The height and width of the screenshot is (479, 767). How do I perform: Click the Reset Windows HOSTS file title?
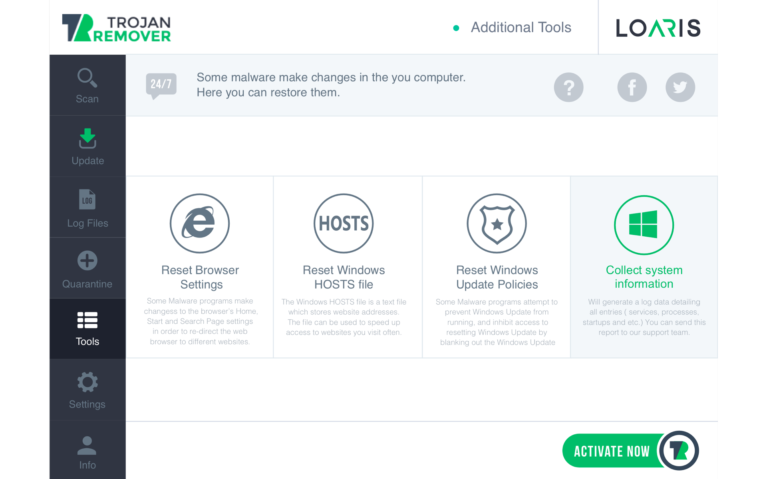(344, 277)
